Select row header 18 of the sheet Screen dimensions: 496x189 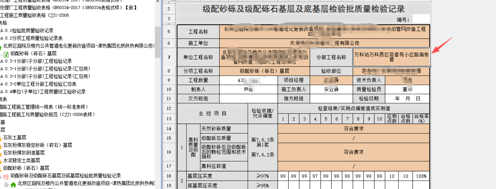coord(169,176)
